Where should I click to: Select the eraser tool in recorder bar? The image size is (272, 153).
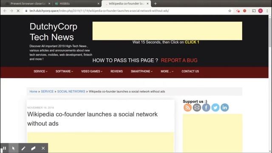pos(33,148)
